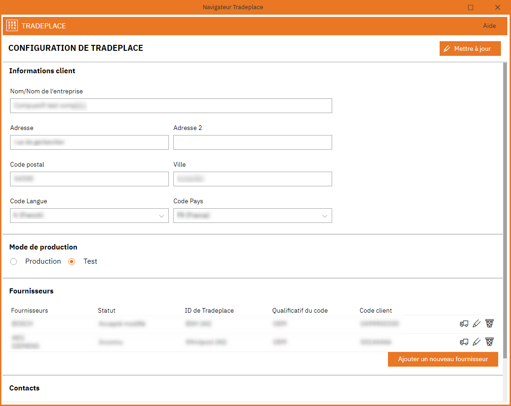This screenshot has height=406, width=511.
Task: Focus the Code postal field
Action: pyautogui.click(x=89, y=179)
